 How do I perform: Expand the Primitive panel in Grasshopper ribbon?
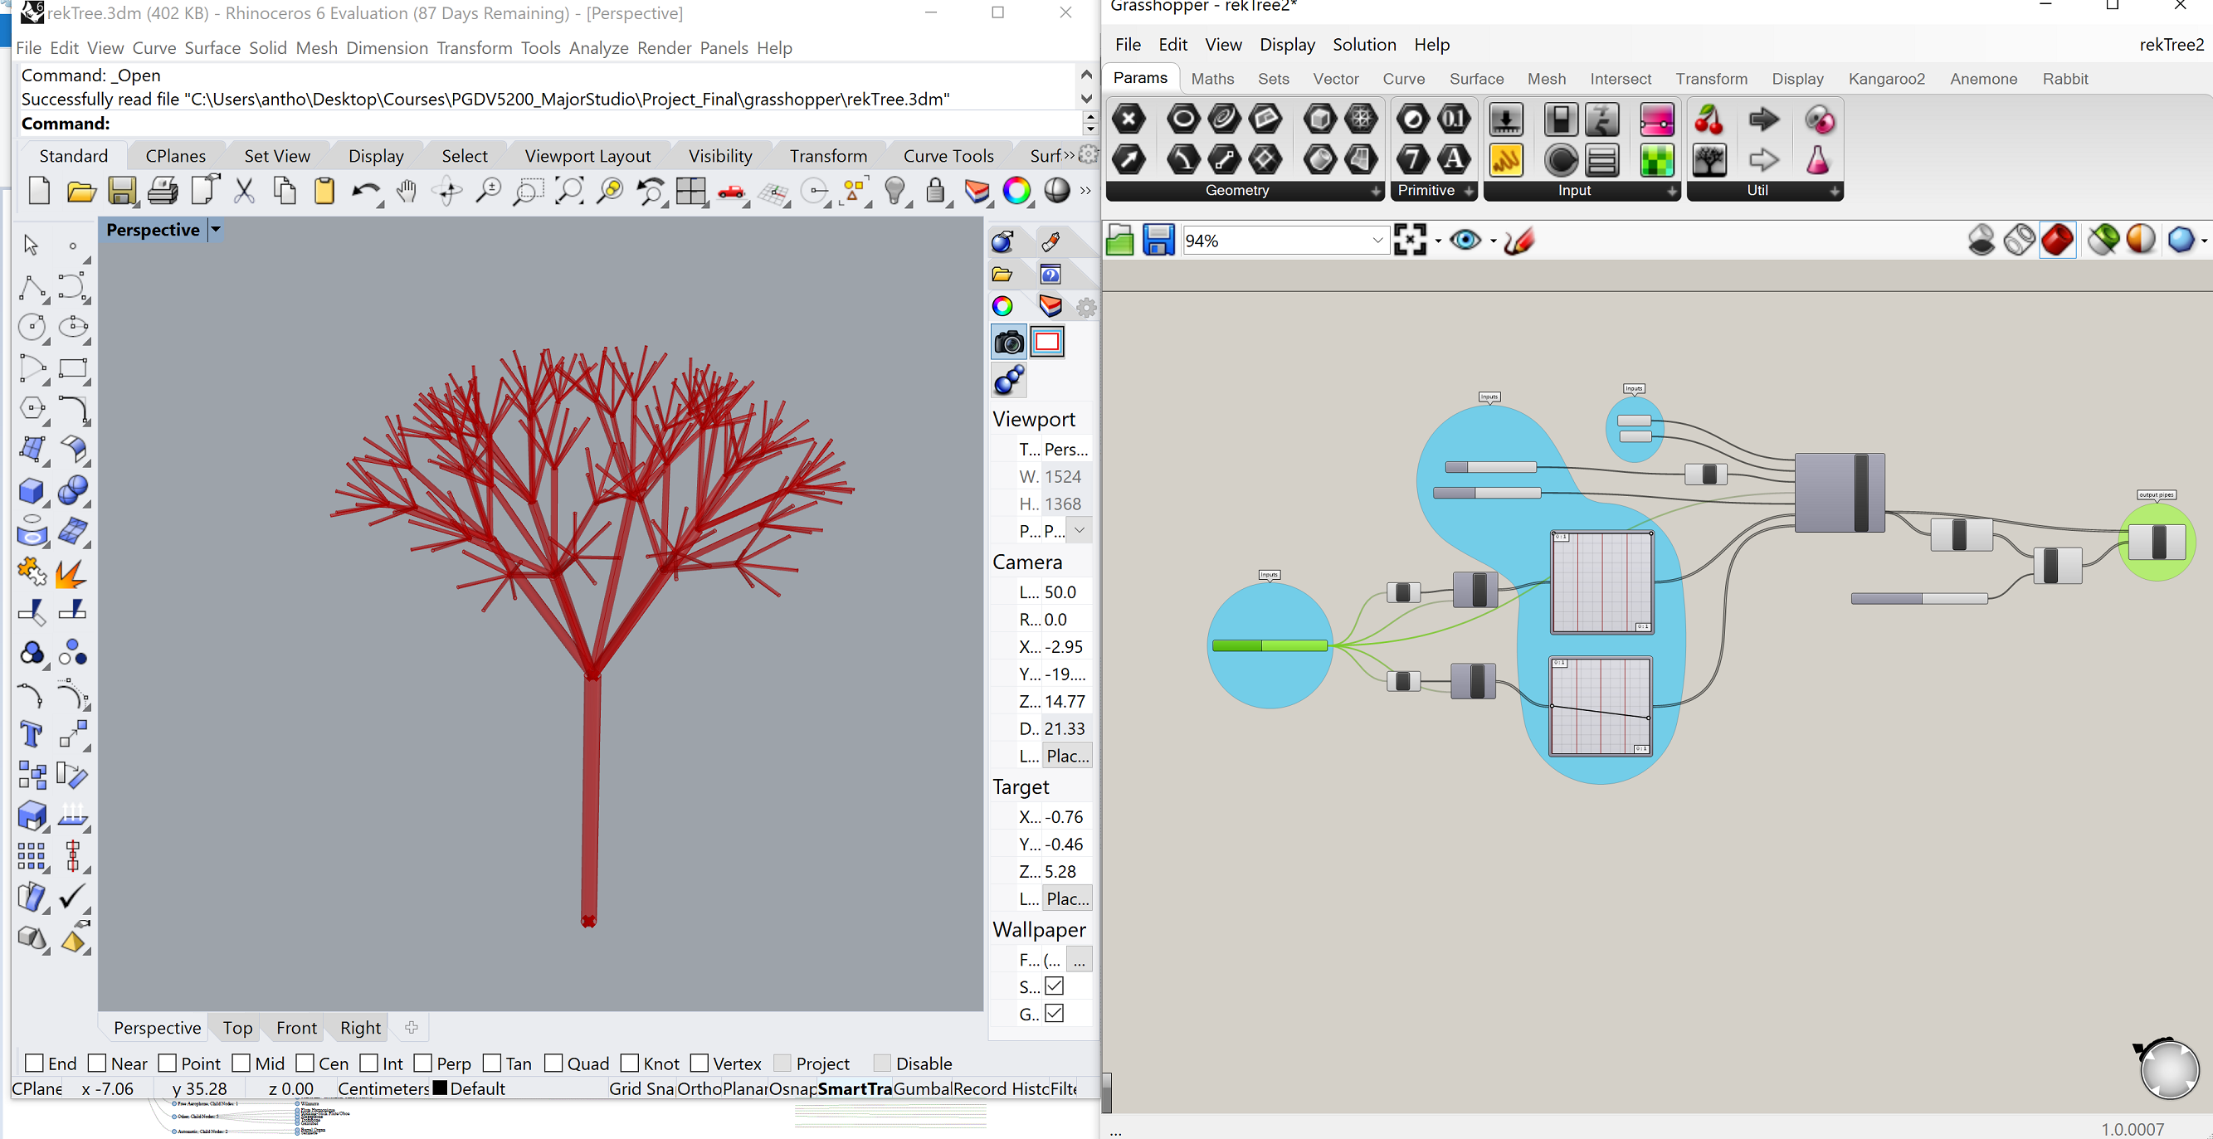click(1468, 191)
